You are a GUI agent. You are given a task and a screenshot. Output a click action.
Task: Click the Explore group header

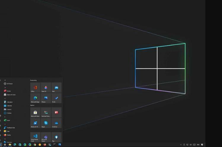click(32, 105)
